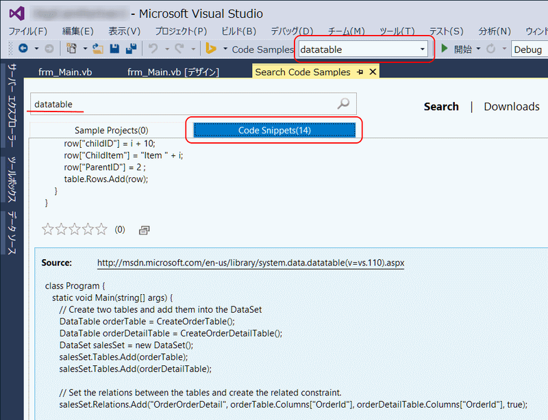Open サーバー エクスプローラー side panel

click(x=12, y=105)
